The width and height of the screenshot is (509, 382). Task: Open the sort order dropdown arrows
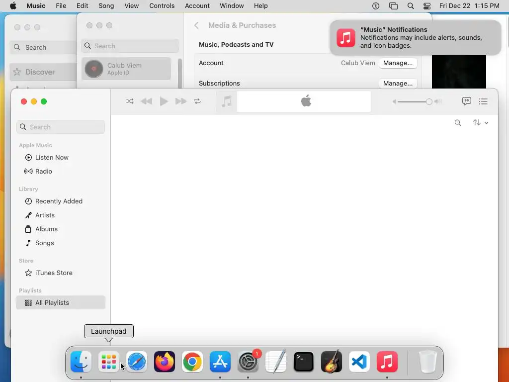tap(481, 122)
